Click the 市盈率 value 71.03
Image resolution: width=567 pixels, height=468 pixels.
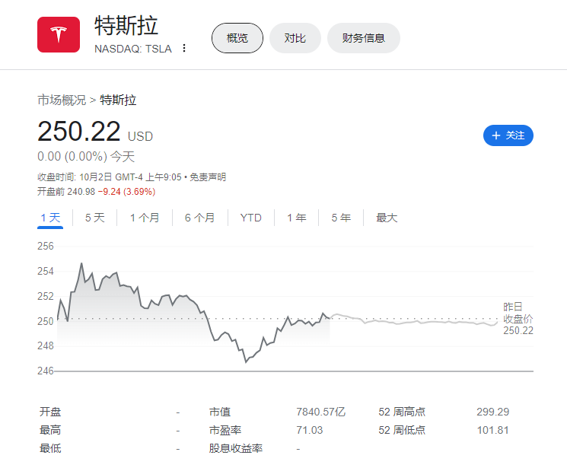[x=310, y=431]
